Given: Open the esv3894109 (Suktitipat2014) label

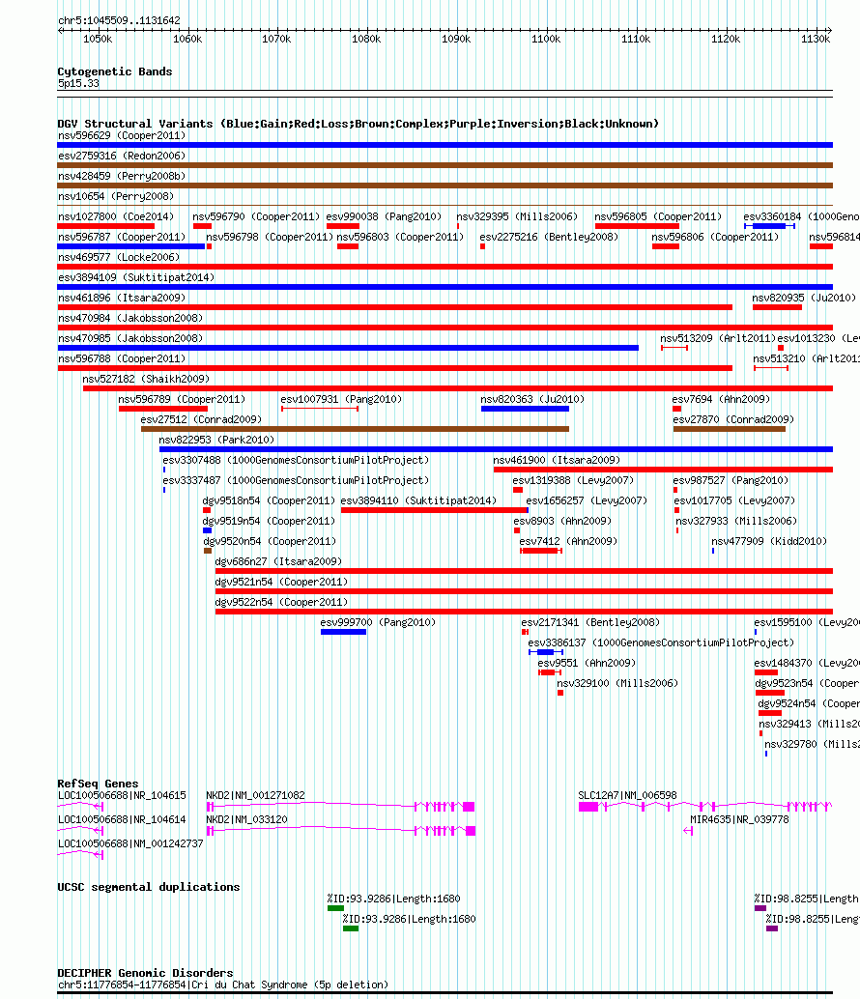Looking at the screenshot, I should 136,278.
